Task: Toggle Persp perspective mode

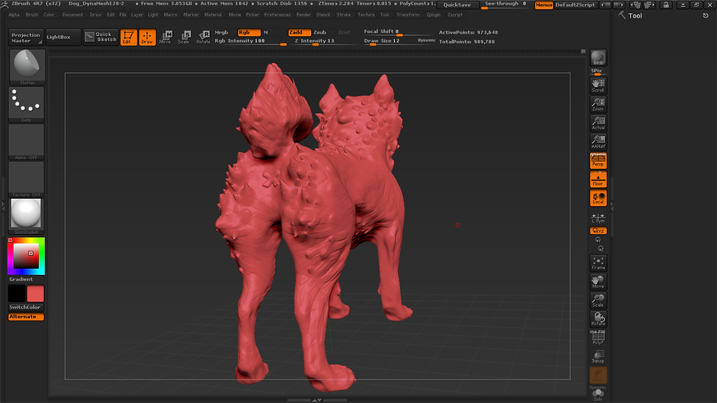Action: (598, 160)
